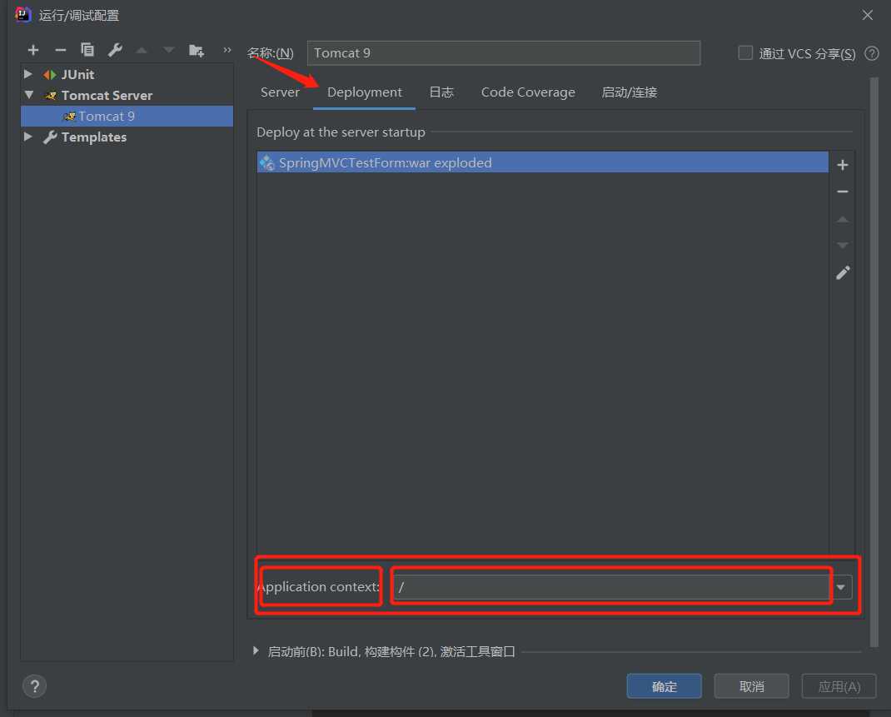Click the right vertical scrollbar
Screen dimensions: 891x717
pos(874,364)
